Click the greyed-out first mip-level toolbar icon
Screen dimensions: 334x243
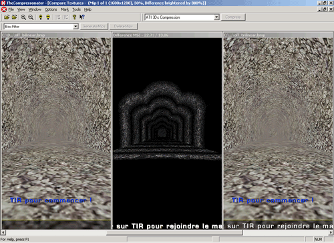pyautogui.click(x=57, y=17)
